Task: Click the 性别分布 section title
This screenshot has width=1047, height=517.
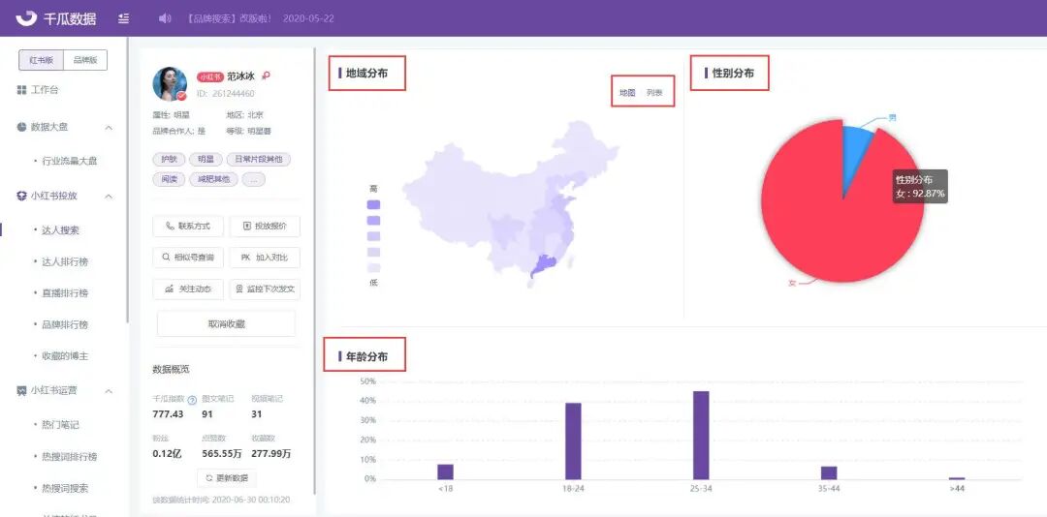Action: (x=733, y=74)
